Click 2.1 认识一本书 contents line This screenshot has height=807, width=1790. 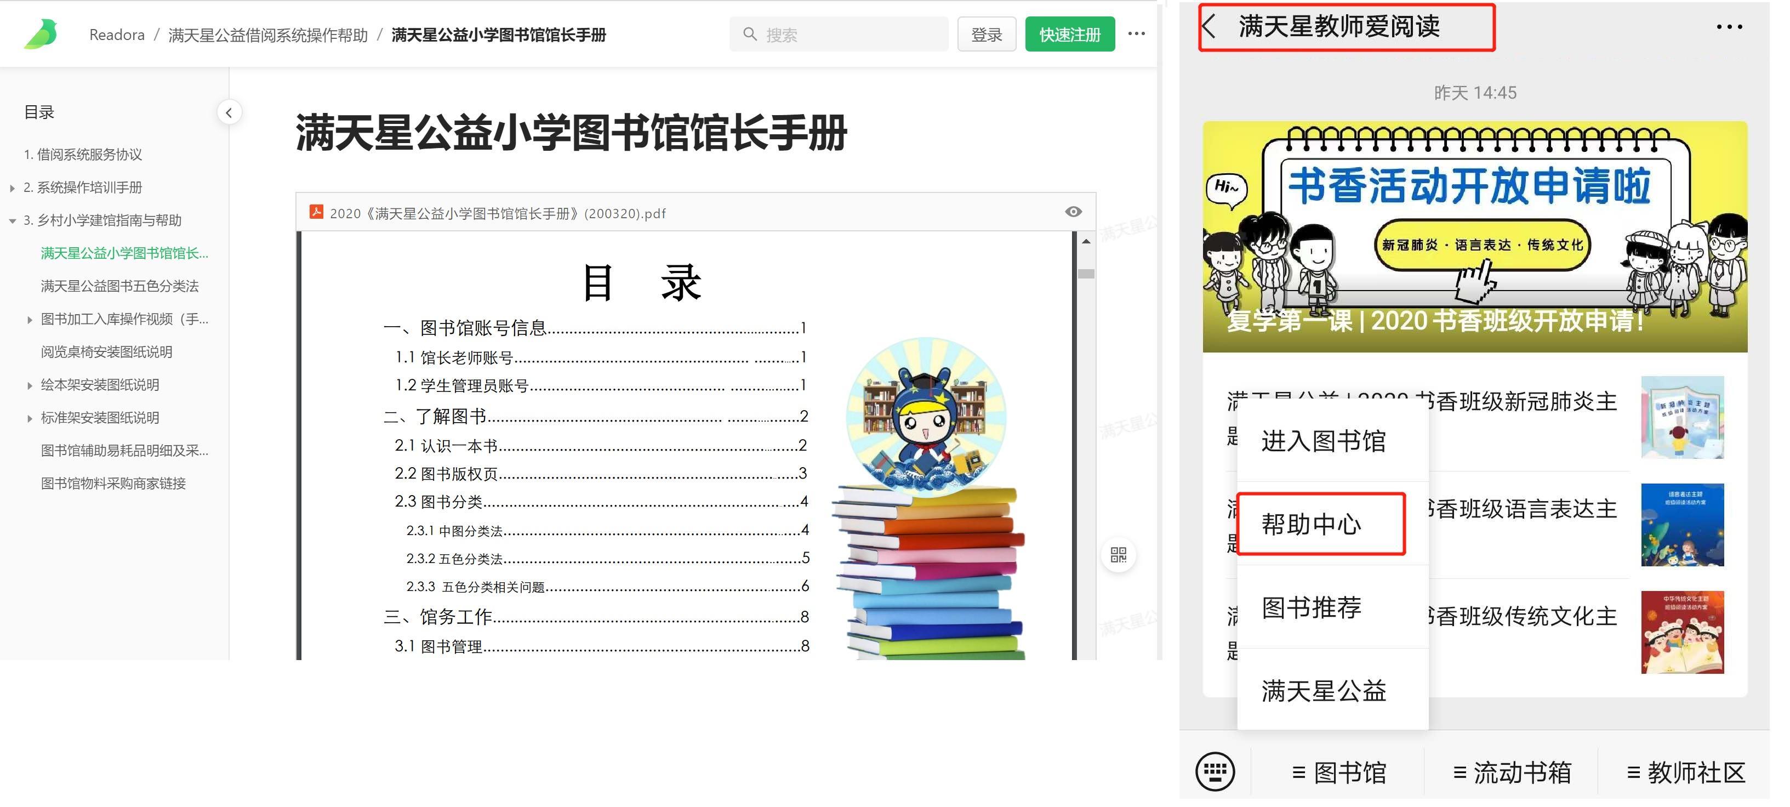click(601, 445)
